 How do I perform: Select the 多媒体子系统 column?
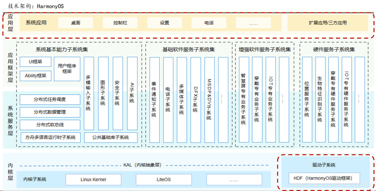182,100
